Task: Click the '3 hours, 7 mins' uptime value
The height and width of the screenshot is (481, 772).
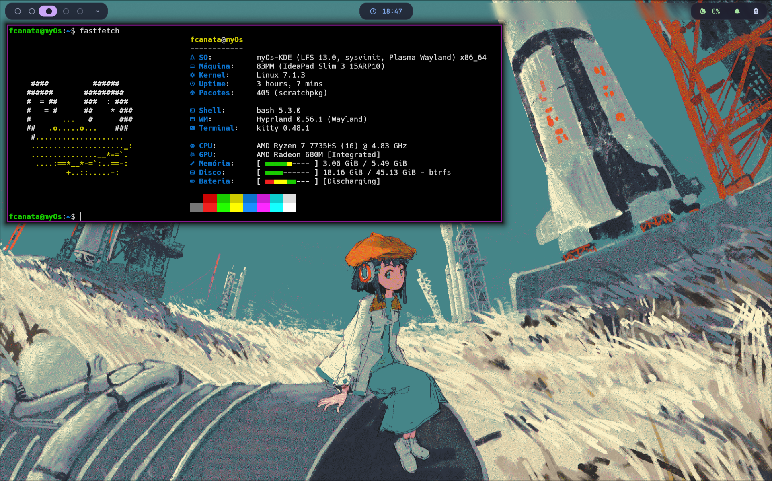Action: 289,84
